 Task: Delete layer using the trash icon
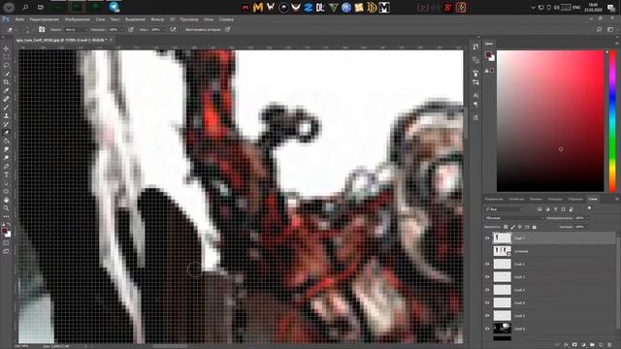pyautogui.click(x=609, y=345)
